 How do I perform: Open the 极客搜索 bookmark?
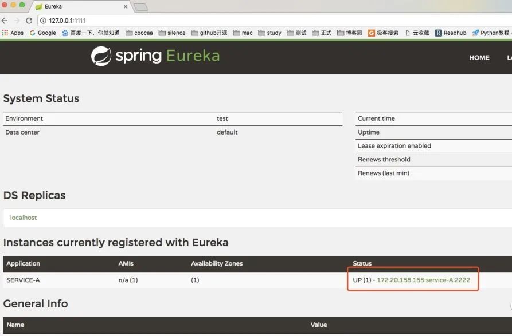tap(384, 33)
